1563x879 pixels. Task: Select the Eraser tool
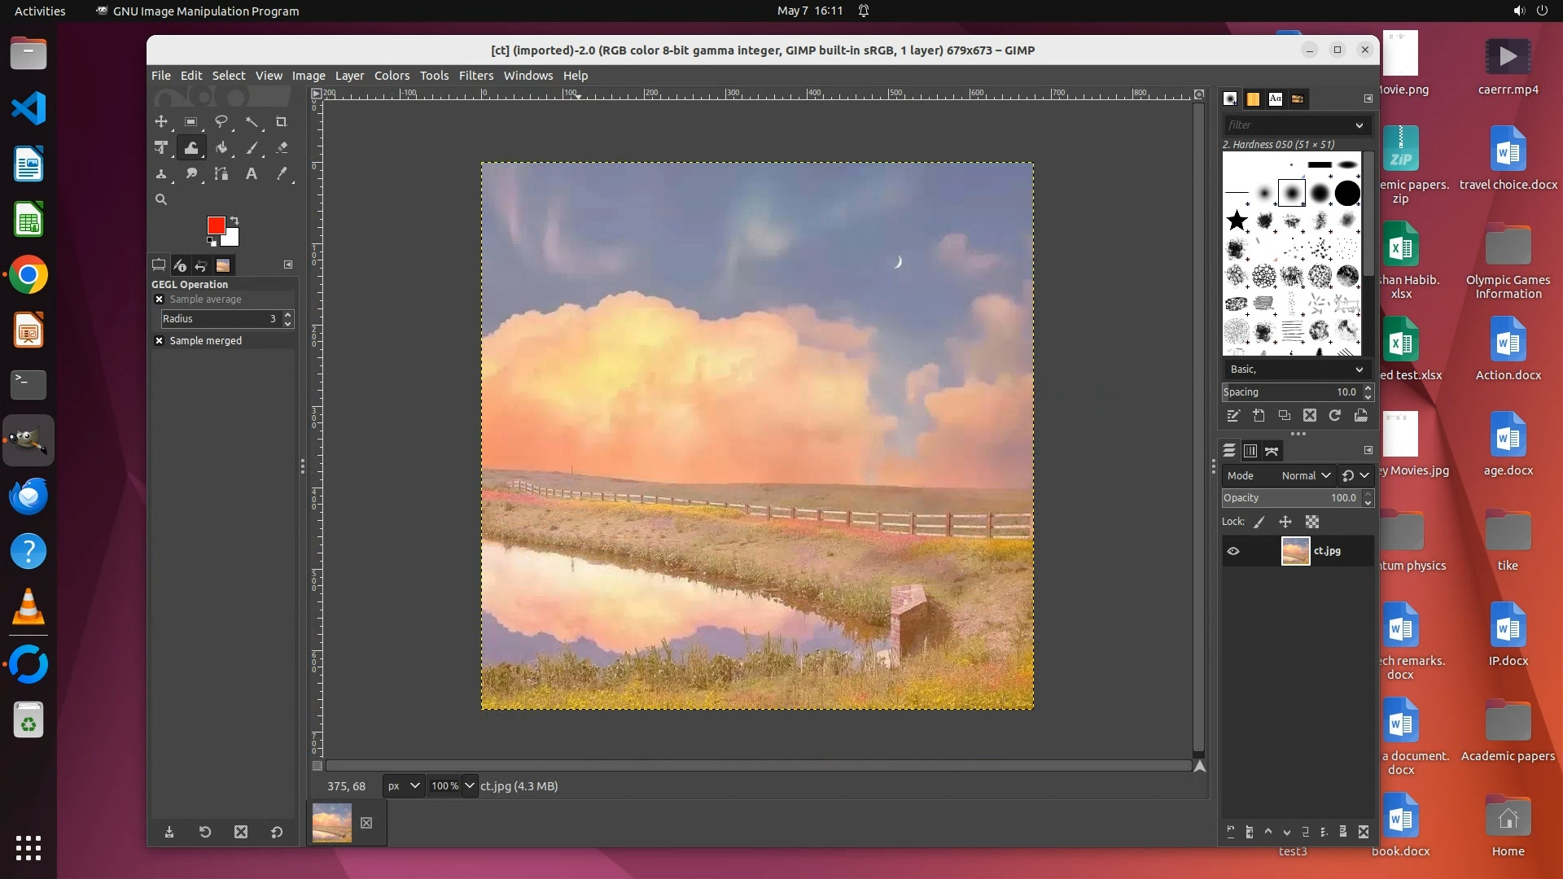click(x=282, y=148)
